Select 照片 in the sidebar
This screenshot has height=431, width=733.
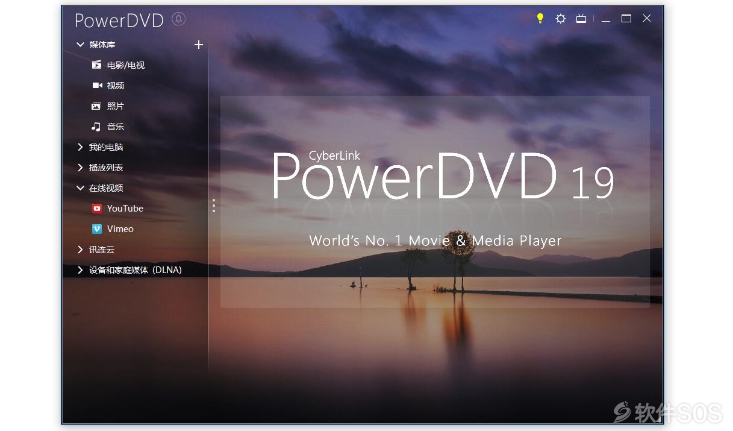[x=116, y=106]
